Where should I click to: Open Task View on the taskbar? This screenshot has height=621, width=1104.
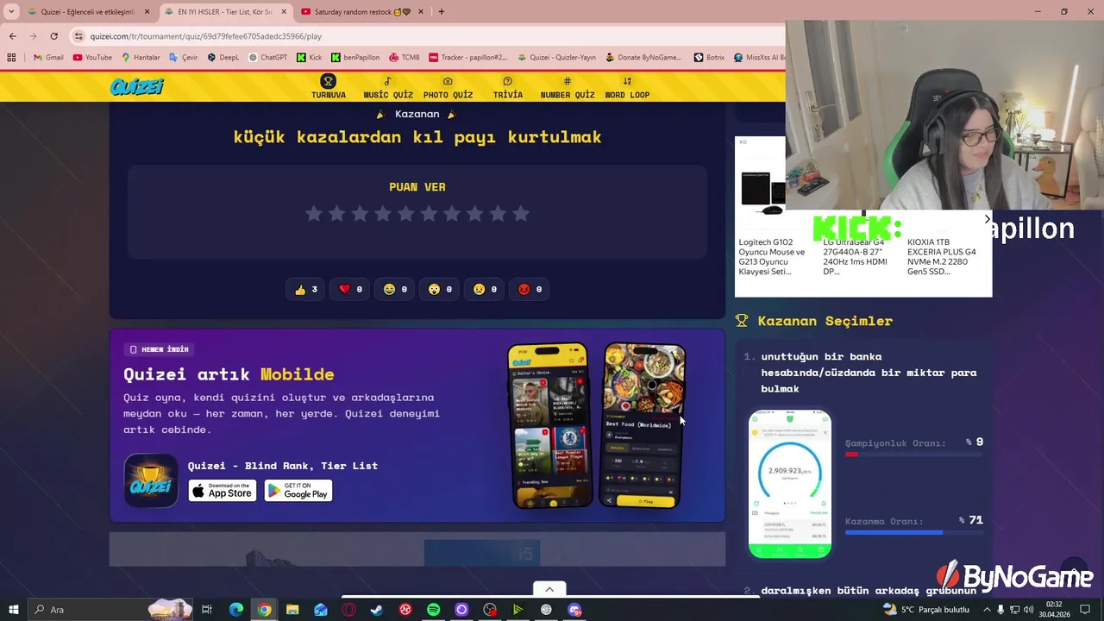pos(207,610)
